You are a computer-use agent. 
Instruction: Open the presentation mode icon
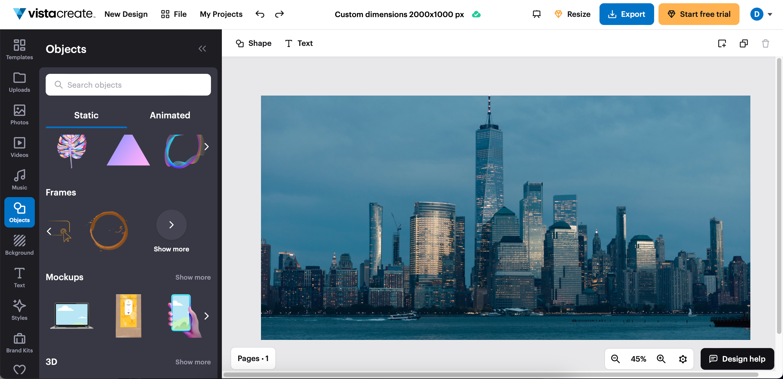(536, 14)
